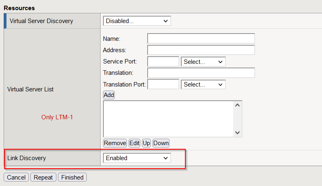Click the Edit button

pos(134,143)
